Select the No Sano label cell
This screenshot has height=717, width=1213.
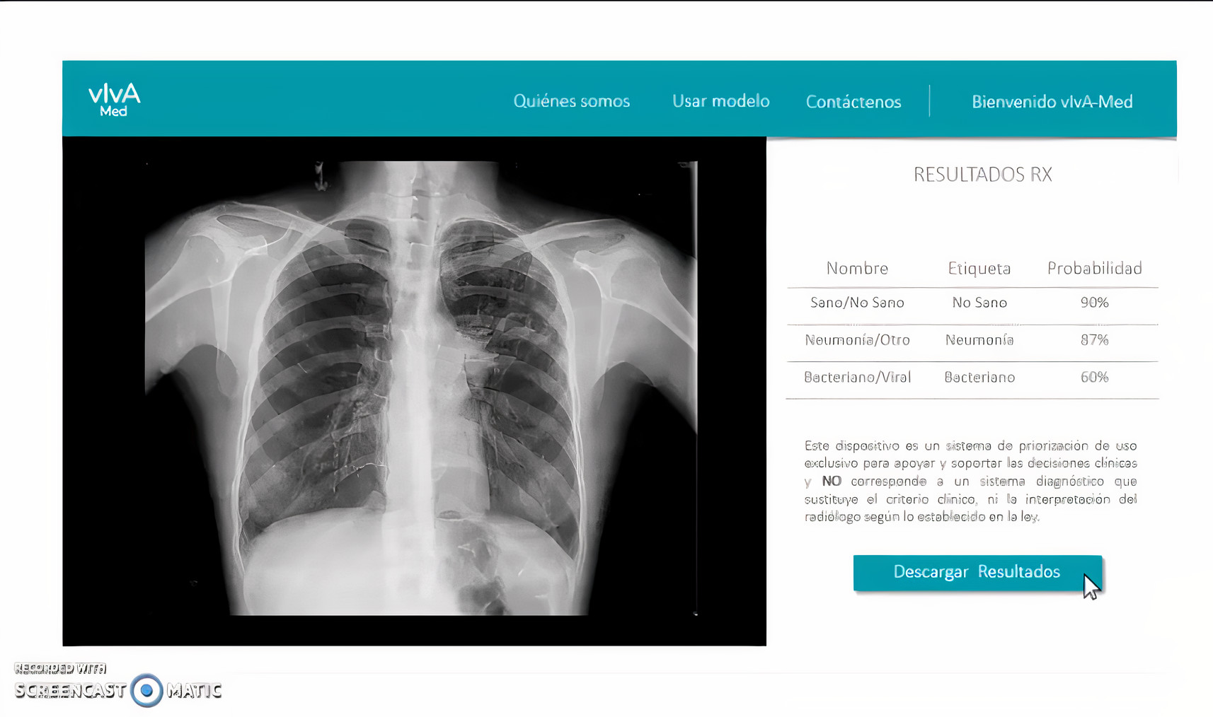click(979, 303)
